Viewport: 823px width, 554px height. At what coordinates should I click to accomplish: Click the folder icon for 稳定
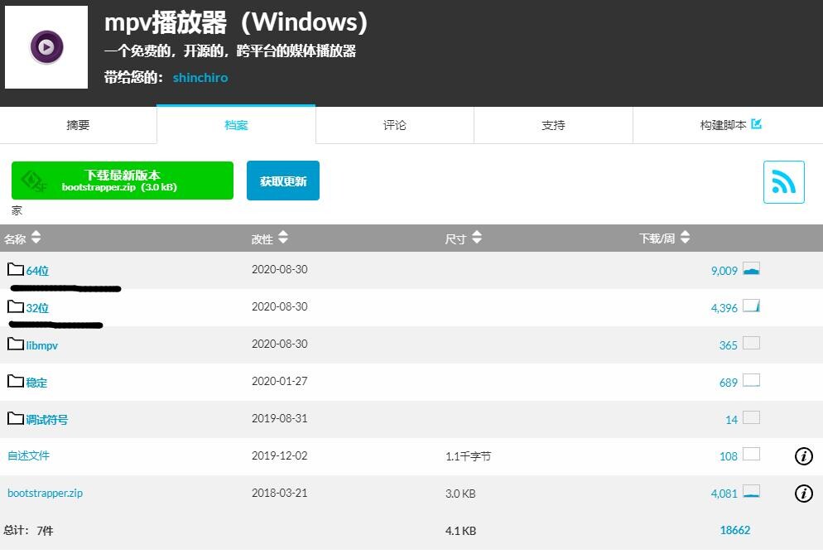(16, 381)
